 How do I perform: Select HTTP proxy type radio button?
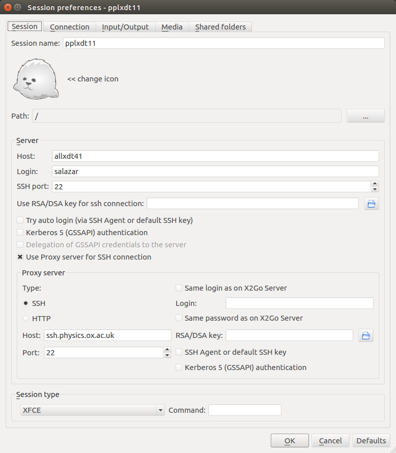[26, 318]
